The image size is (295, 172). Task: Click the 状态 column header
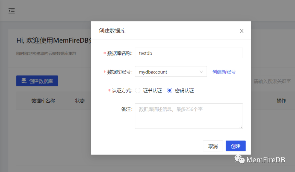pyautogui.click(x=80, y=101)
